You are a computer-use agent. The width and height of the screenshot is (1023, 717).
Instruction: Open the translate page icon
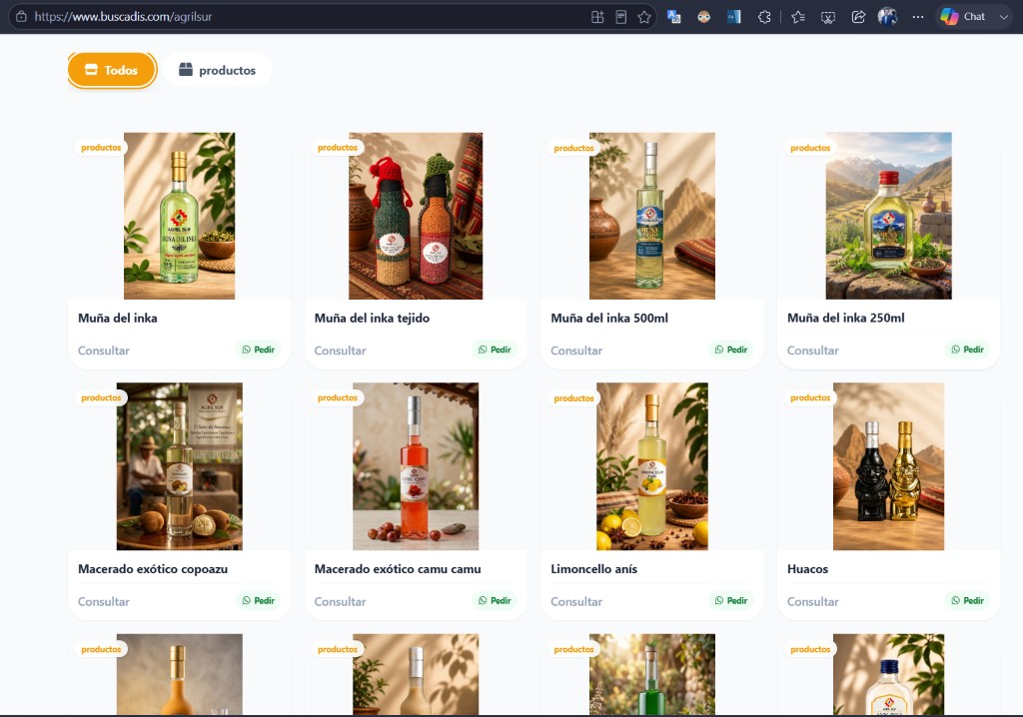[674, 17]
